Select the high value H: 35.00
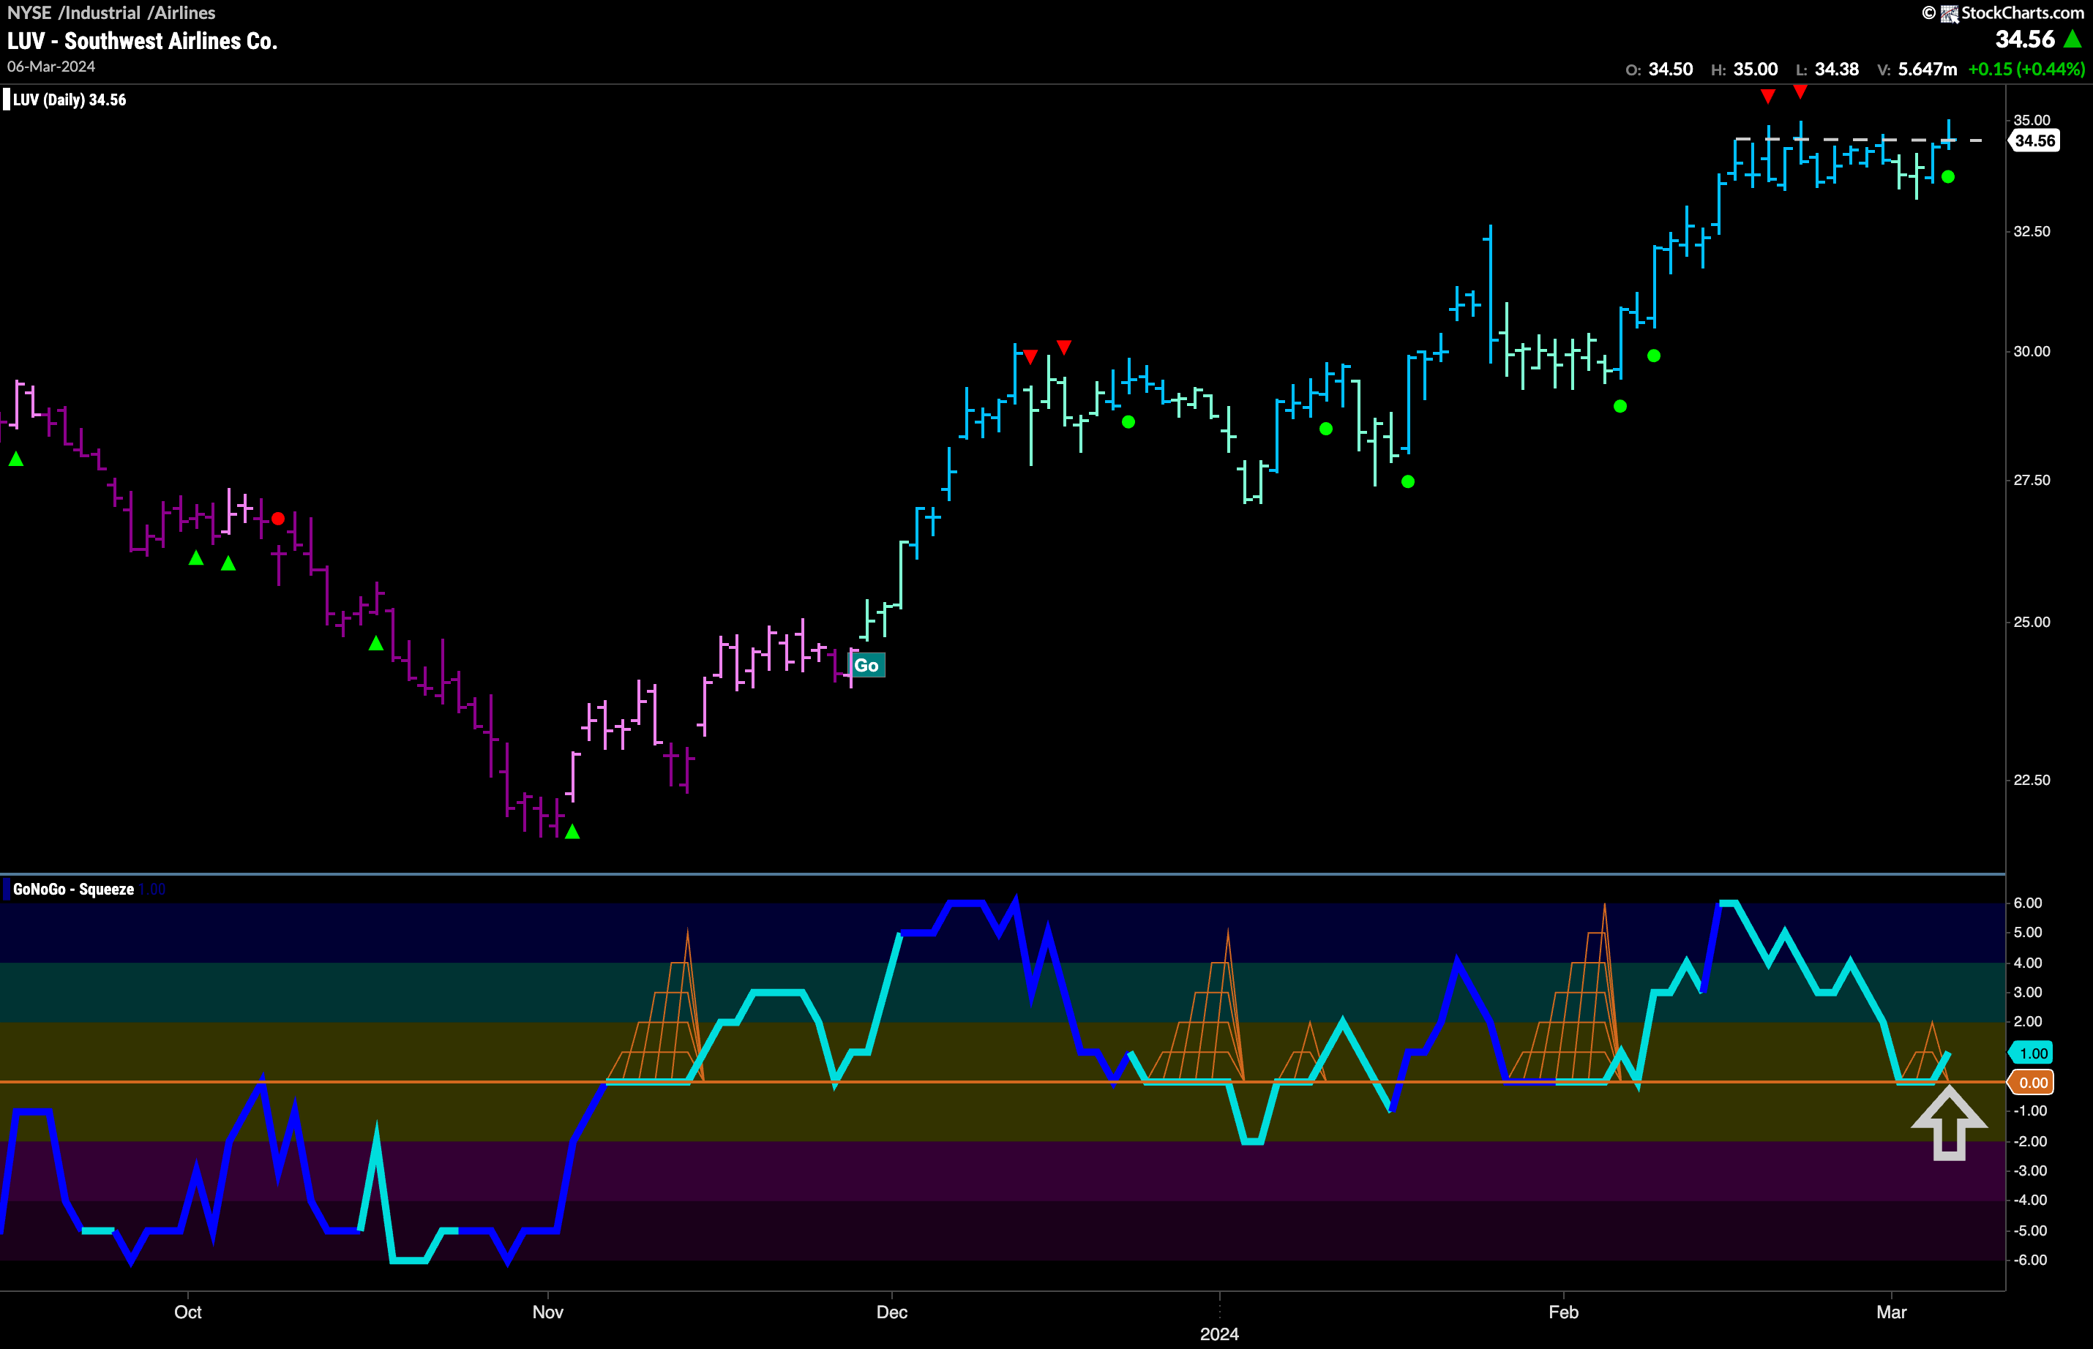The width and height of the screenshot is (2093, 1349). click(x=1745, y=69)
